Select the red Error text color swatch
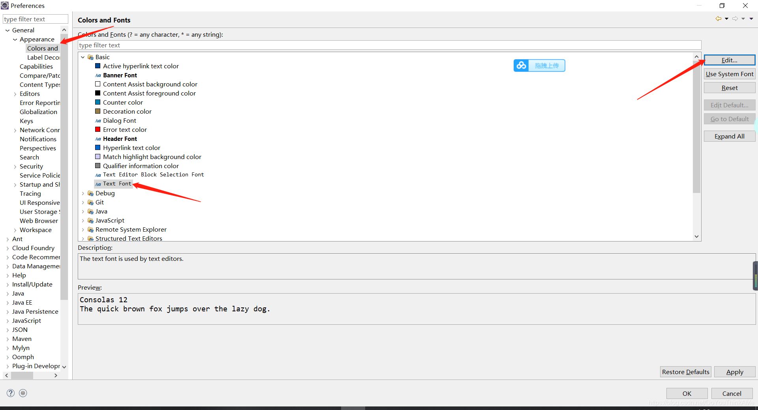The width and height of the screenshot is (758, 410). pos(98,129)
